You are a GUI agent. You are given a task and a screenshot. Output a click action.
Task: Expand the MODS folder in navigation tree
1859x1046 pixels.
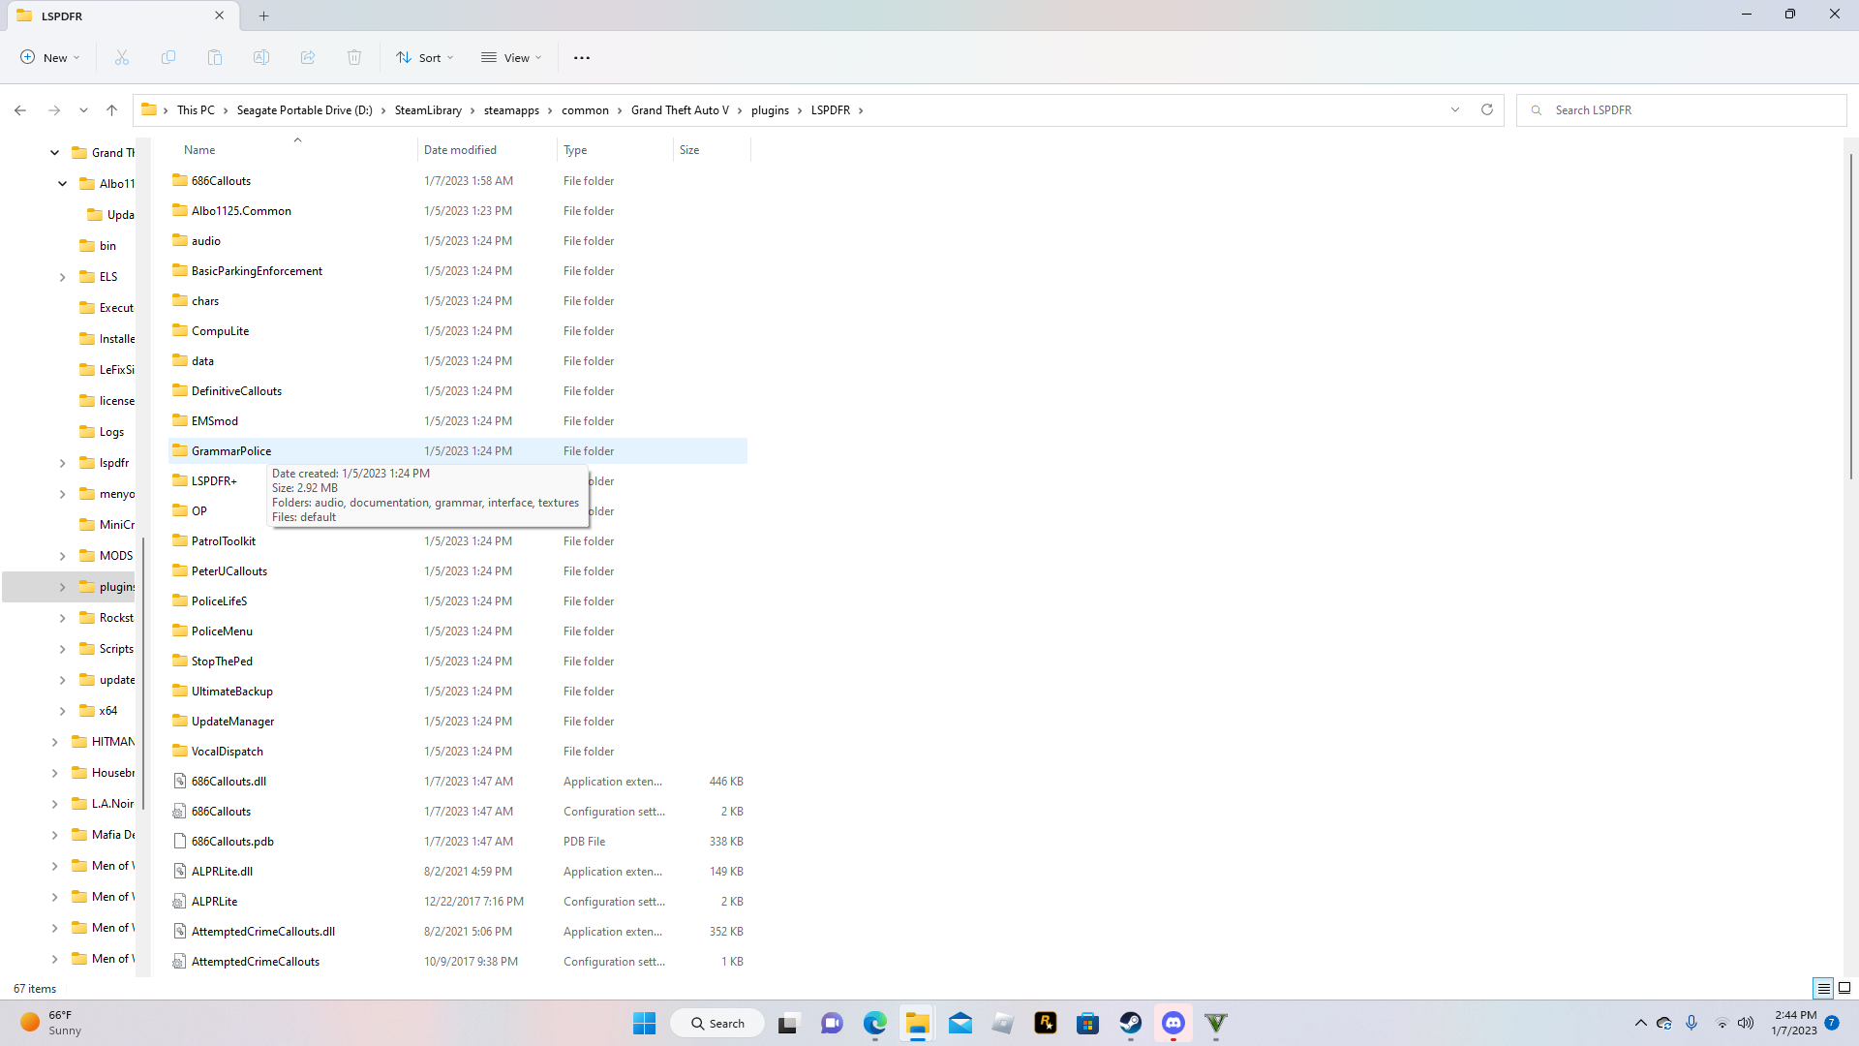[x=63, y=556]
